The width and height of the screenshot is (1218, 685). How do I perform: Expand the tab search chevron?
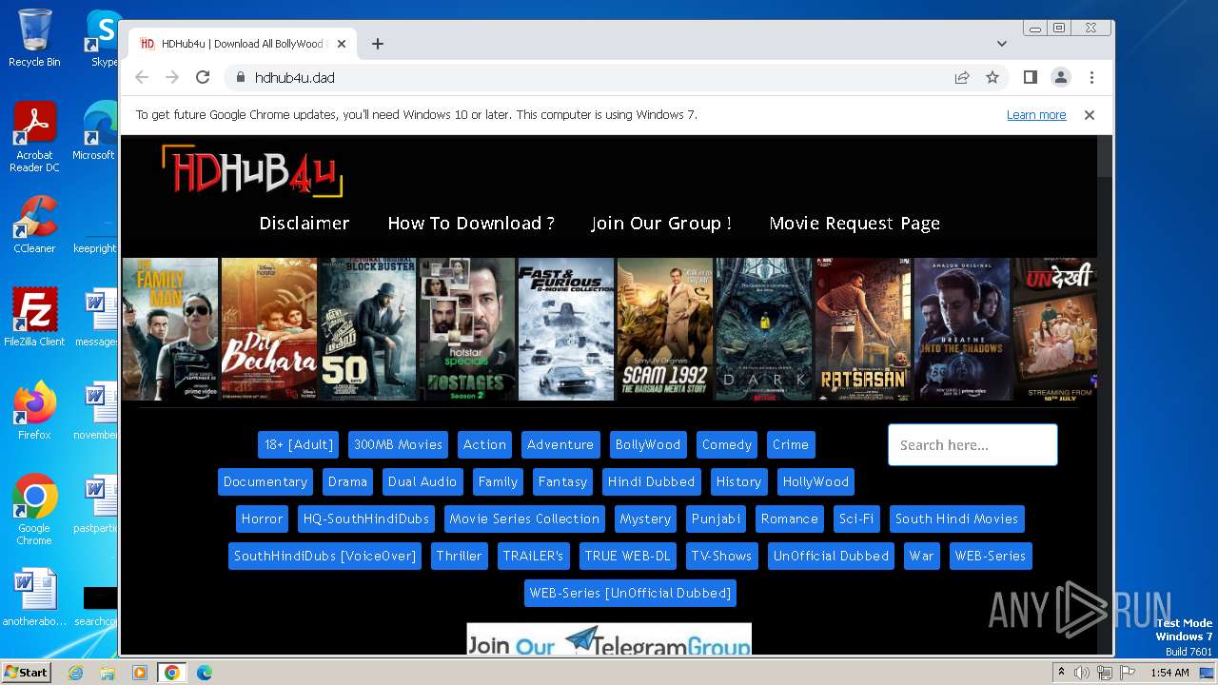pyautogui.click(x=1002, y=44)
